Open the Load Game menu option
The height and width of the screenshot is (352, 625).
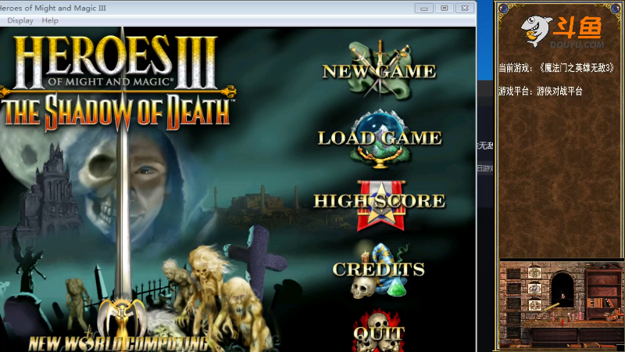[x=380, y=138]
